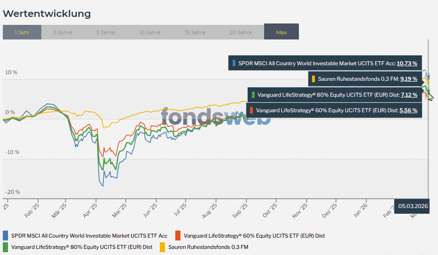Click the 05.03.2026 date label
Image resolution: width=438 pixels, height=255 pixels.
[413, 206]
